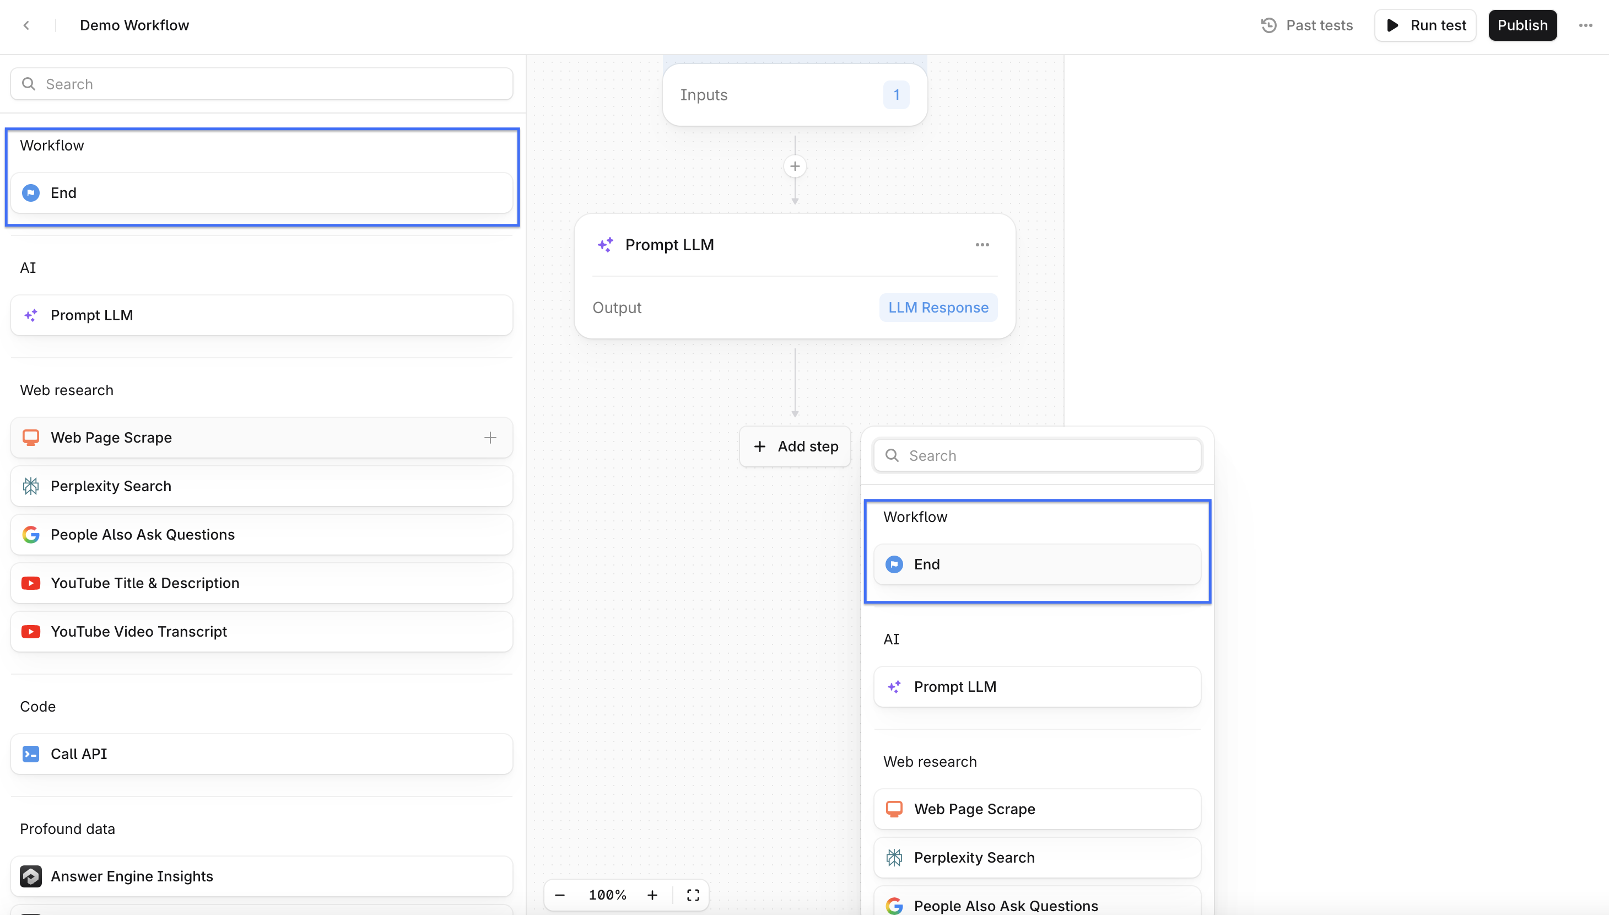Open Past tests history
Viewport: 1609px width, 915px height.
click(1307, 25)
